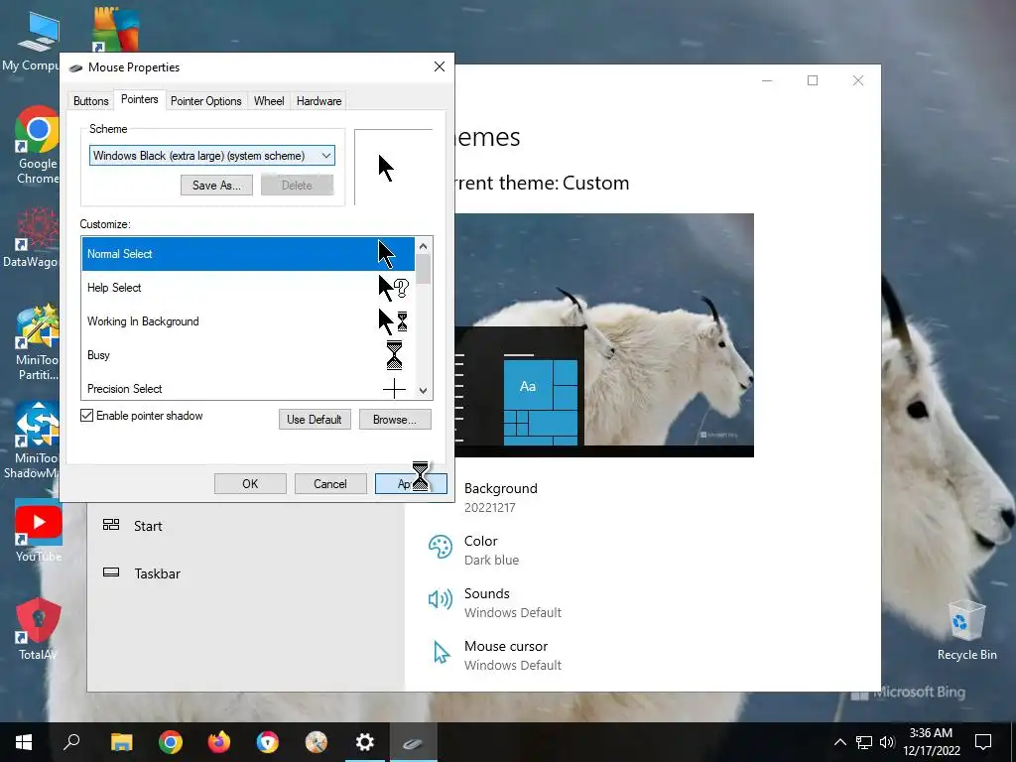The width and height of the screenshot is (1016, 762).
Task: Select Help Select pointer row
Action: [x=248, y=288]
